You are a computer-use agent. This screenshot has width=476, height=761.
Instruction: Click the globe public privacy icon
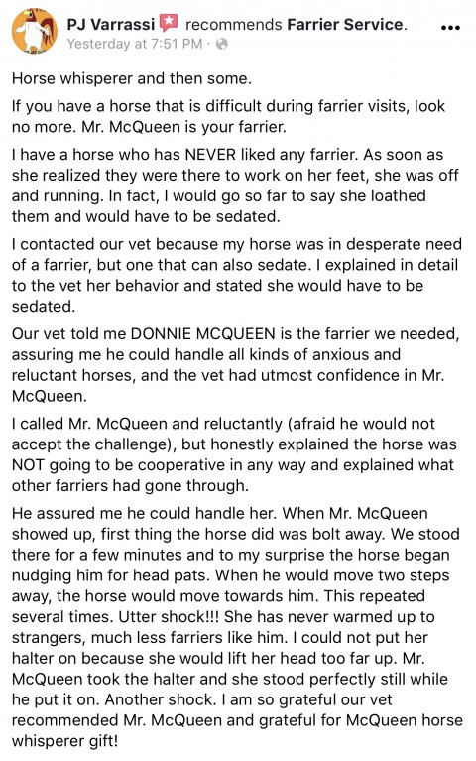(221, 44)
